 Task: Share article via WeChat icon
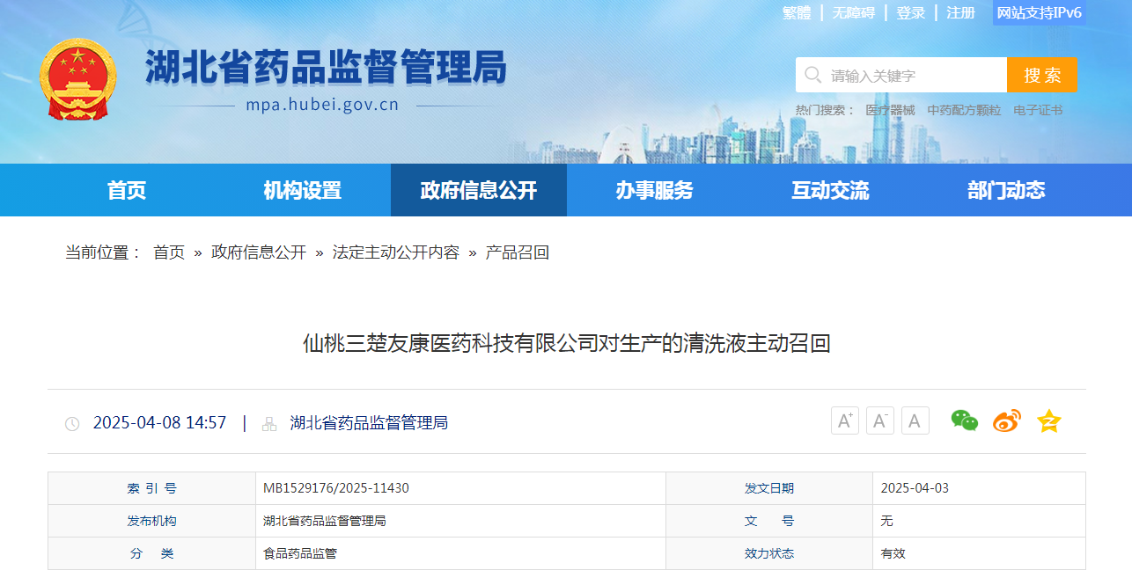coord(965,420)
